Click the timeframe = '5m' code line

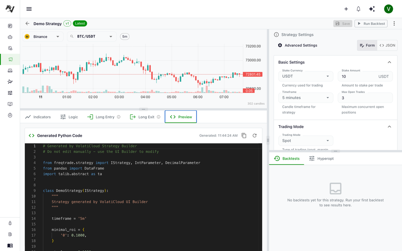click(x=69, y=218)
